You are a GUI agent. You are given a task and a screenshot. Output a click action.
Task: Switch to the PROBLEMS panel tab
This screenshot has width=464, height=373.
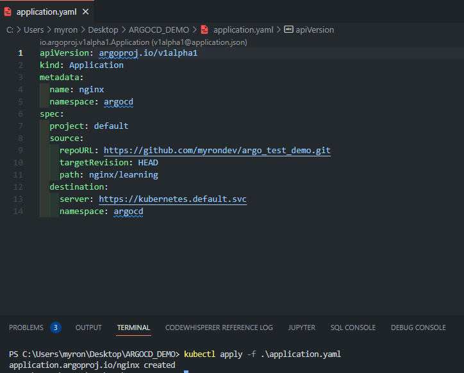(x=26, y=327)
